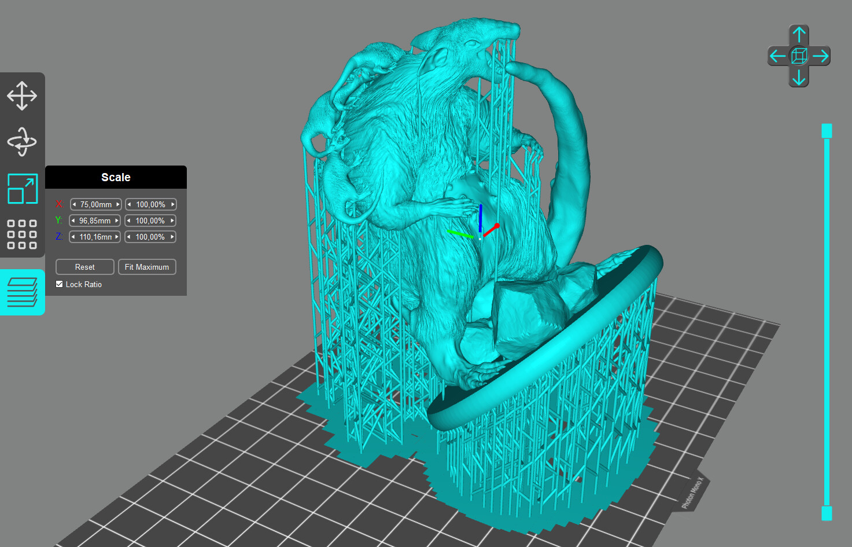
Task: Select the Scale tool
Action: (x=22, y=189)
